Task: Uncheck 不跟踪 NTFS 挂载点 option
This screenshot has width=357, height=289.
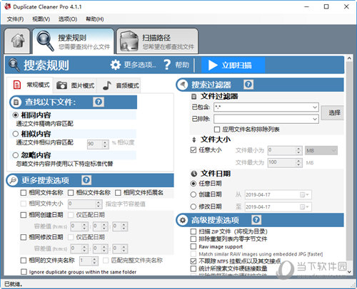Action: 193,261
